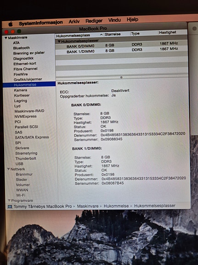Click the MacBook Pro computer icon in path bar

point(10,206)
